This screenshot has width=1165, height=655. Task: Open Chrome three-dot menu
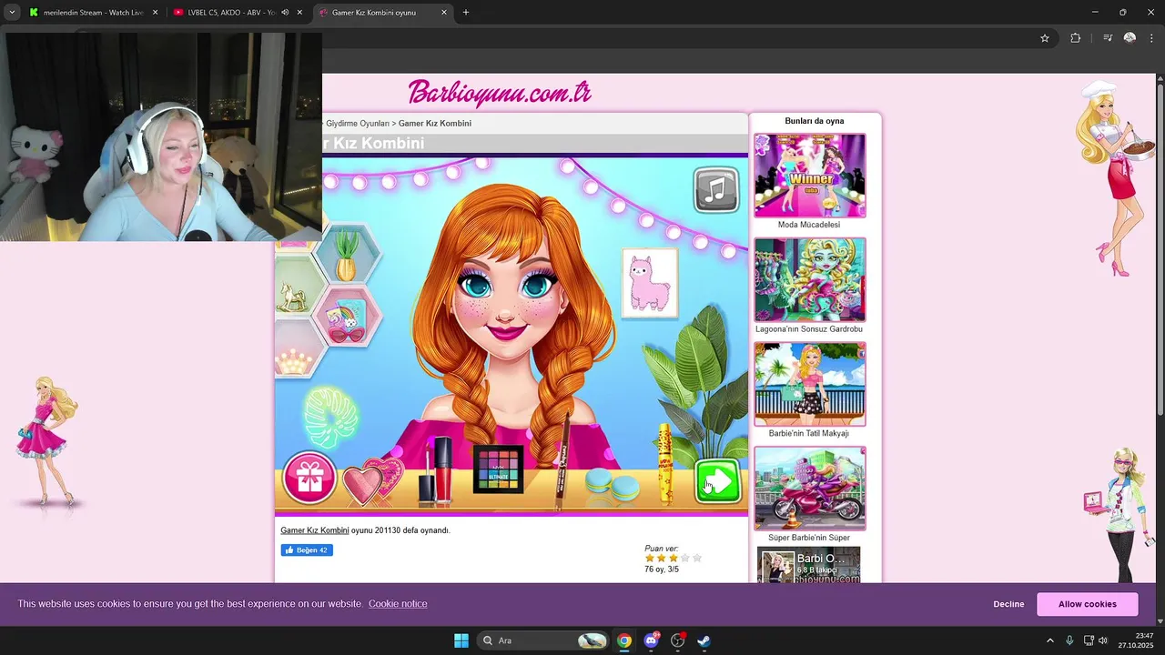click(1151, 38)
